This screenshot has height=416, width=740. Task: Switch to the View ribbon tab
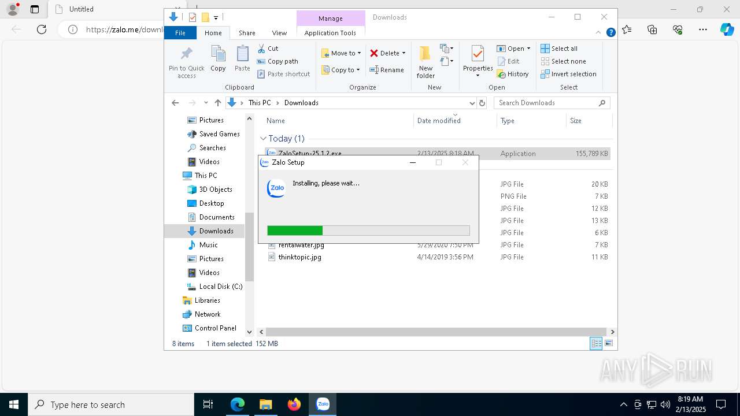pyautogui.click(x=279, y=33)
